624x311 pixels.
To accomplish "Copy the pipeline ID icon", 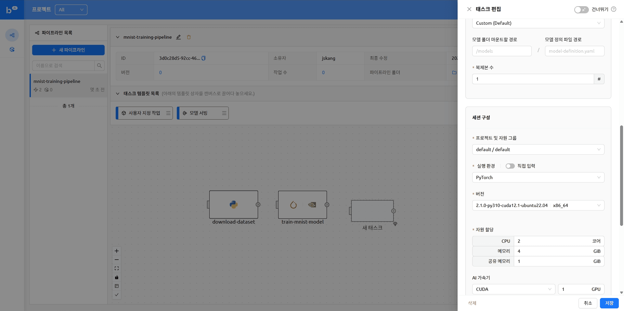I will (203, 58).
